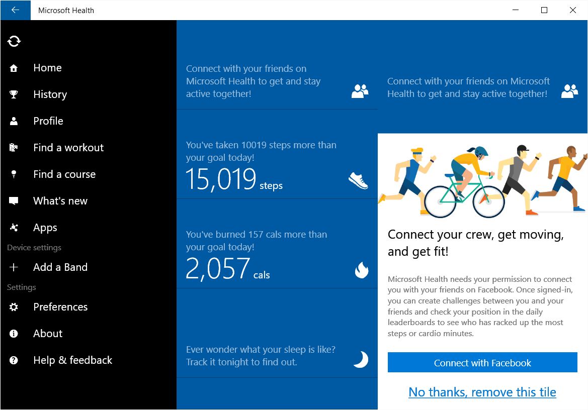Maximize the Microsoft Health window
Viewport: 588px width, 410px height.
click(544, 10)
